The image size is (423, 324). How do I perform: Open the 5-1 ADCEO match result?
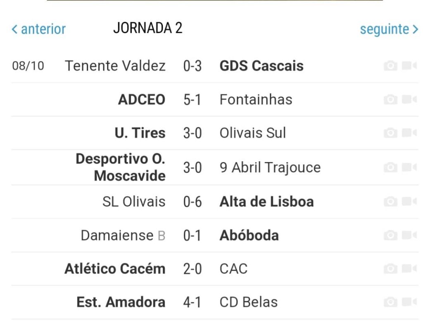coord(192,100)
